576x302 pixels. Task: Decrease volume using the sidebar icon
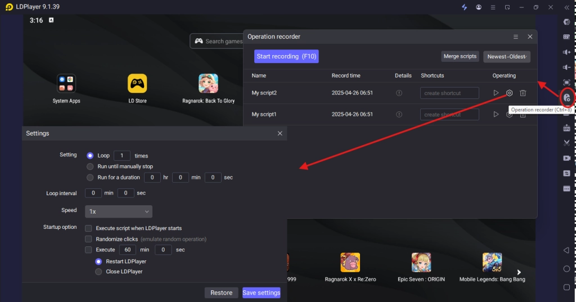pyautogui.click(x=567, y=67)
